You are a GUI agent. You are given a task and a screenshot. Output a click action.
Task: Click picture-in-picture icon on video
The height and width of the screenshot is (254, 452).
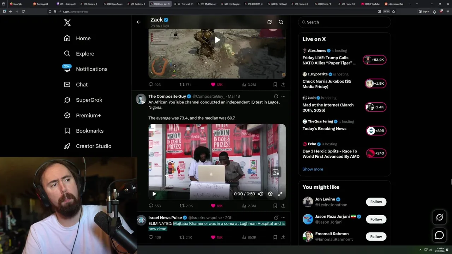point(276,172)
